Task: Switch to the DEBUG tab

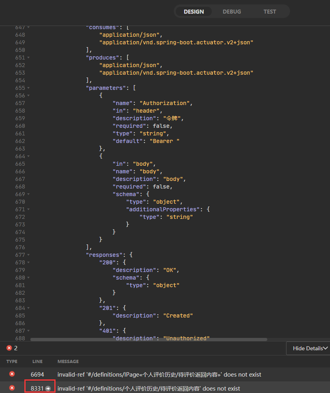Action: [x=232, y=12]
